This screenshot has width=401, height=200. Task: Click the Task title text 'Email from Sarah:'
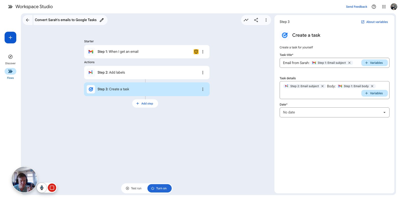pyautogui.click(x=296, y=63)
